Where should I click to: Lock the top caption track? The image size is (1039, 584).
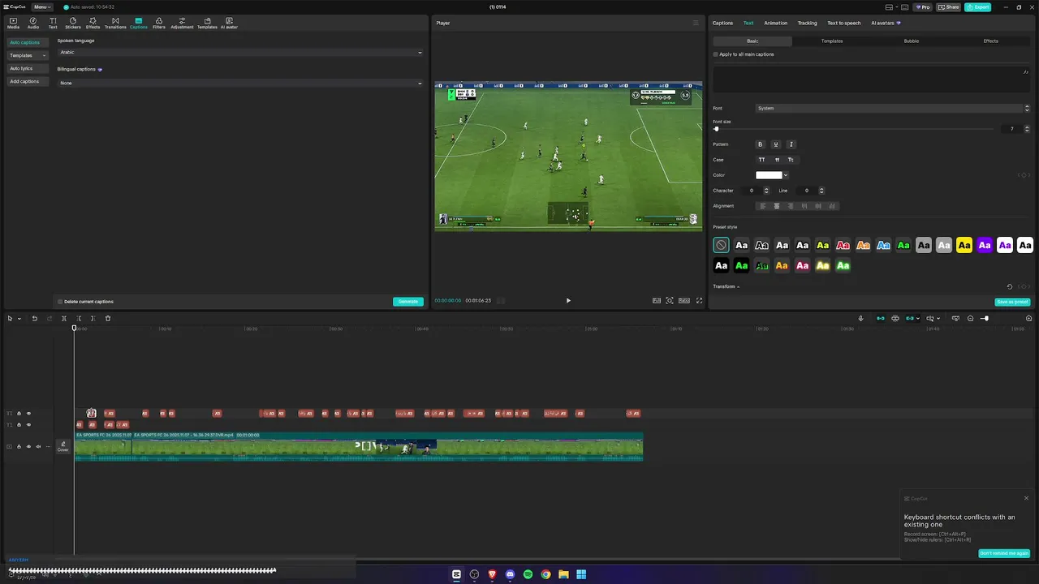coord(19,414)
